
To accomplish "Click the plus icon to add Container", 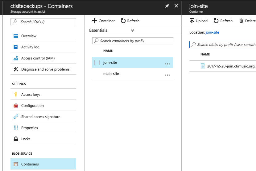I will click(x=95, y=21).
